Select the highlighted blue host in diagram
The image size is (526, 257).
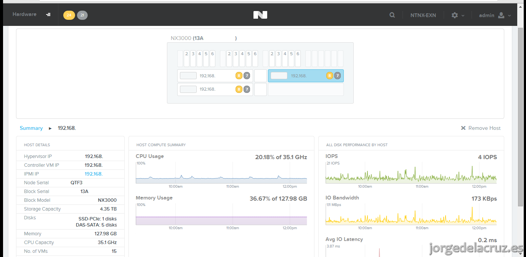(306, 76)
